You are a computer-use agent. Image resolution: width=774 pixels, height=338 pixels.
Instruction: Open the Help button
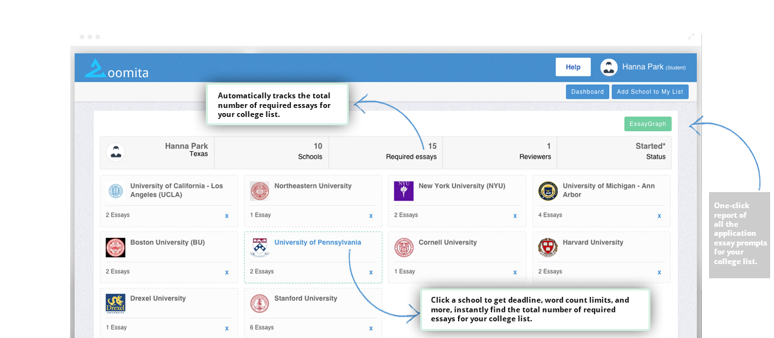tap(573, 67)
